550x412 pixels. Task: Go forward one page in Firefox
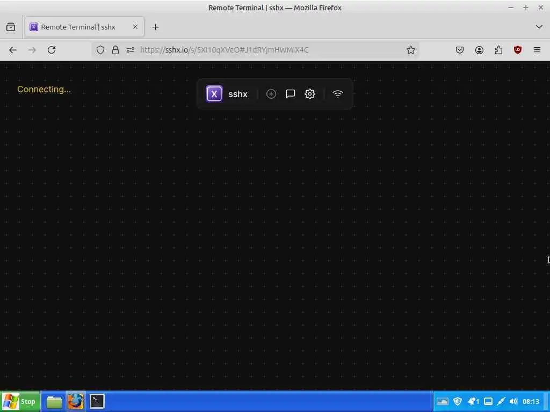[32, 50]
